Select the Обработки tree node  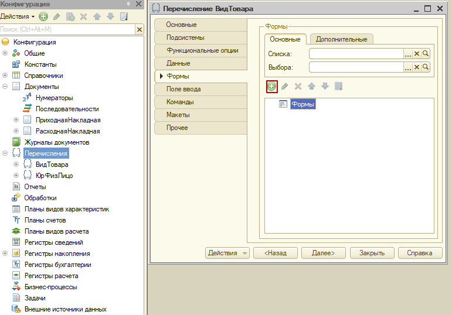click(x=40, y=198)
